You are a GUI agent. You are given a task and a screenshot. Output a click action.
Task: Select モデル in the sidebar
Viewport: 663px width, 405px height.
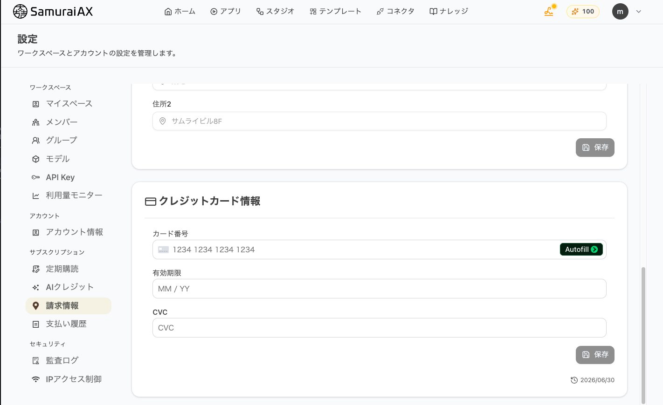(x=69, y=159)
